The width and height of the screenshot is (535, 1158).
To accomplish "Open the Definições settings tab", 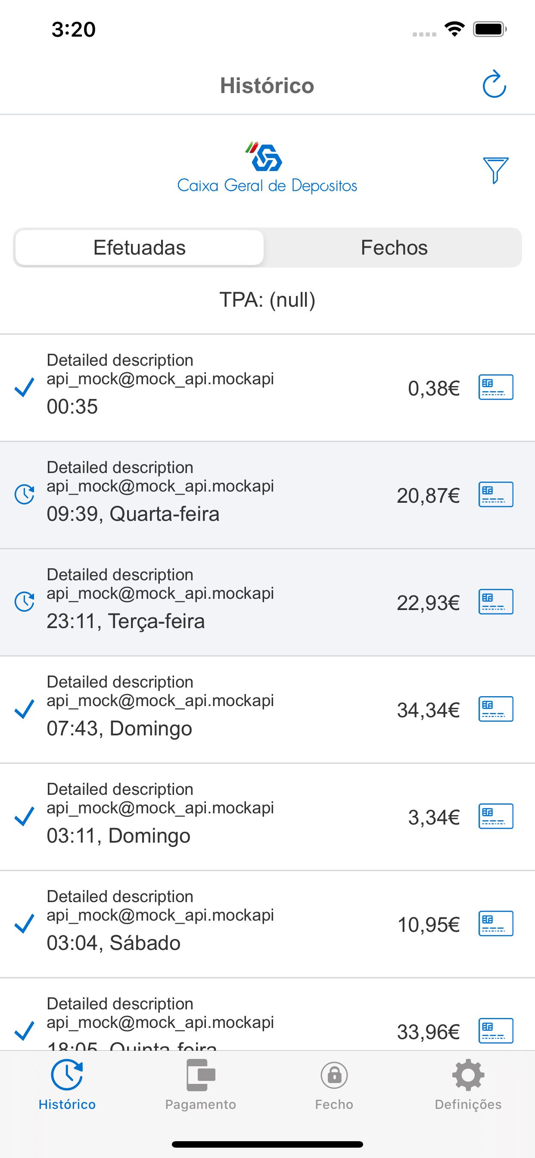I will point(468,1084).
